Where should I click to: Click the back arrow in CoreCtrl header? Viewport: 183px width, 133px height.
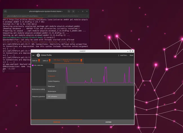point(34,55)
